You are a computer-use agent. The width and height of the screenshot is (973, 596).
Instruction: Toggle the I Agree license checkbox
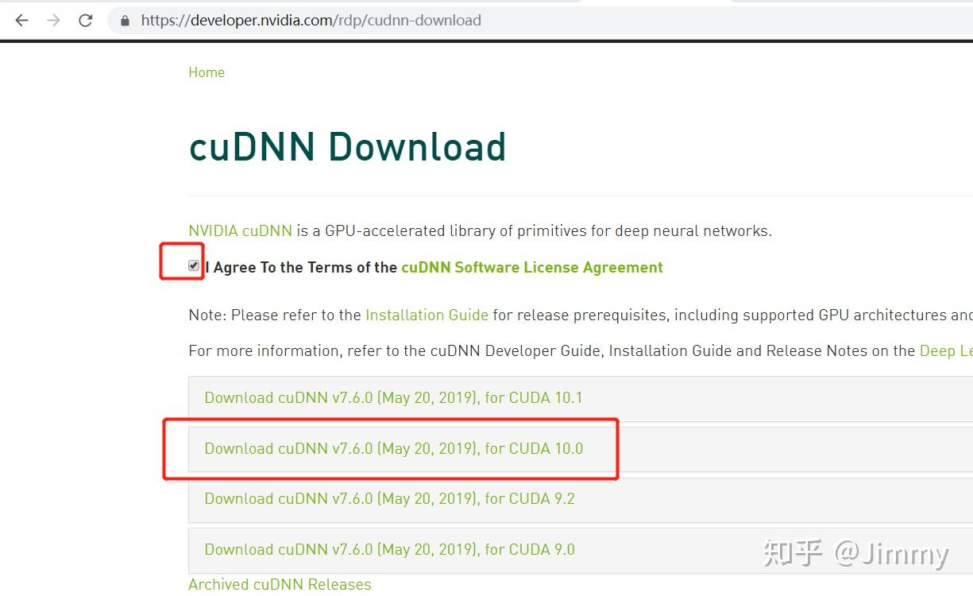[194, 265]
